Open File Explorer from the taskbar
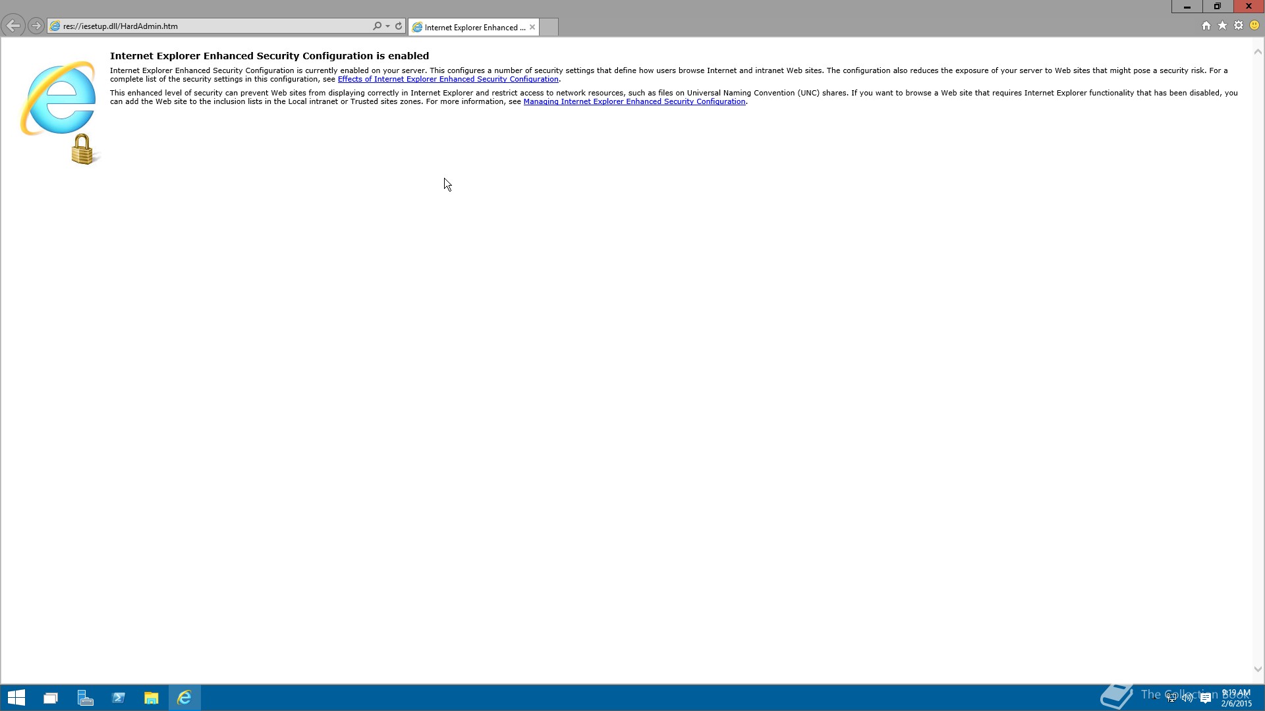Viewport: 1265px width, 711px height. (152, 698)
